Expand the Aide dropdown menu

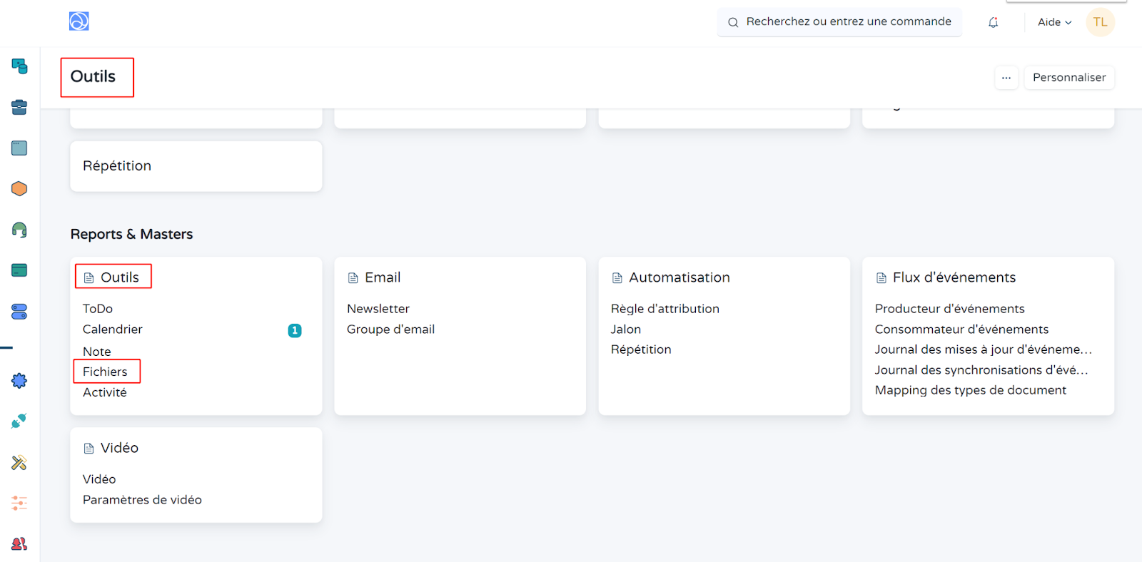[x=1054, y=22]
